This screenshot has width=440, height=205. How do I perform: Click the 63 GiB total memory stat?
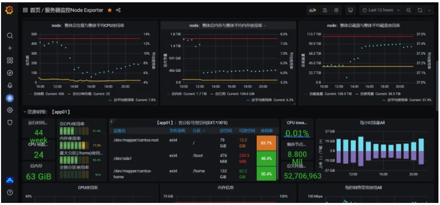[39, 176]
